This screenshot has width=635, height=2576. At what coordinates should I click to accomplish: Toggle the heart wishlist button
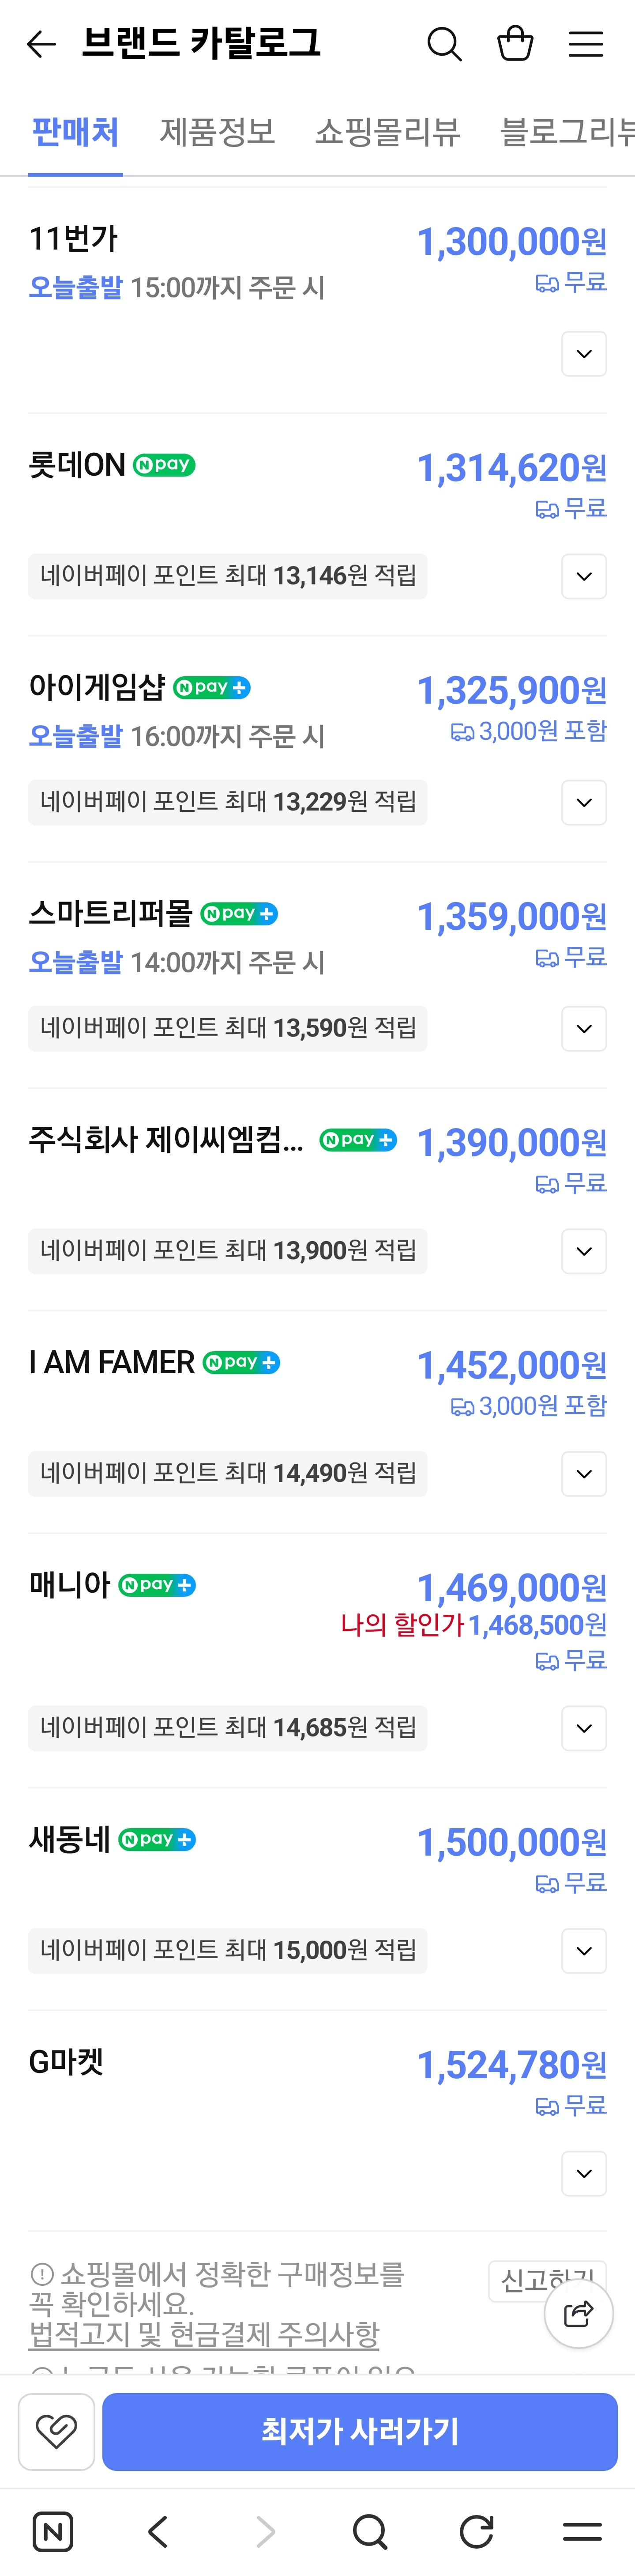pos(57,2431)
